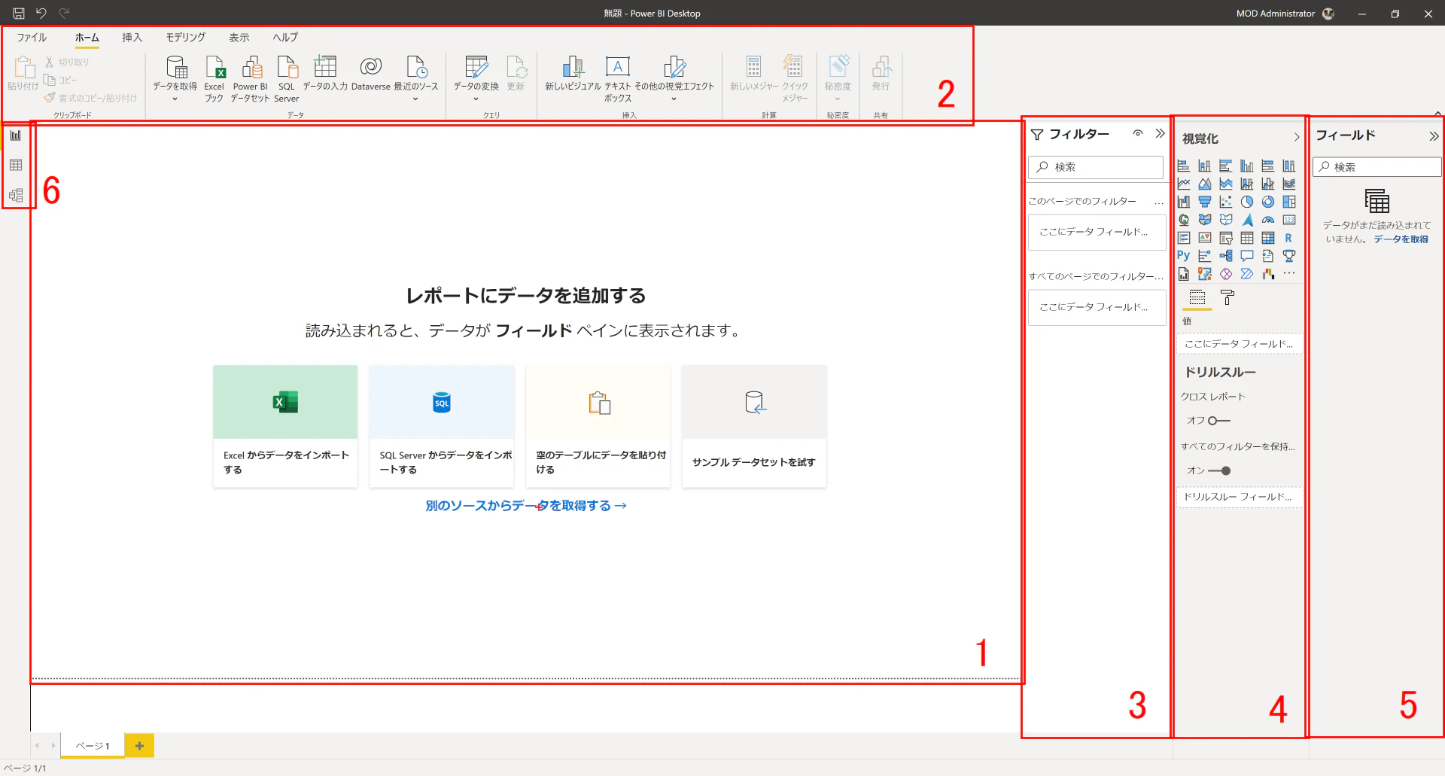Image resolution: width=1445 pixels, height=776 pixels.
Task: Click the フィールド pane search box
Action: [1377, 167]
